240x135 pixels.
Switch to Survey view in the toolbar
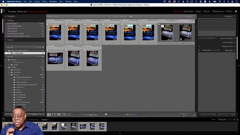(x=64, y=114)
